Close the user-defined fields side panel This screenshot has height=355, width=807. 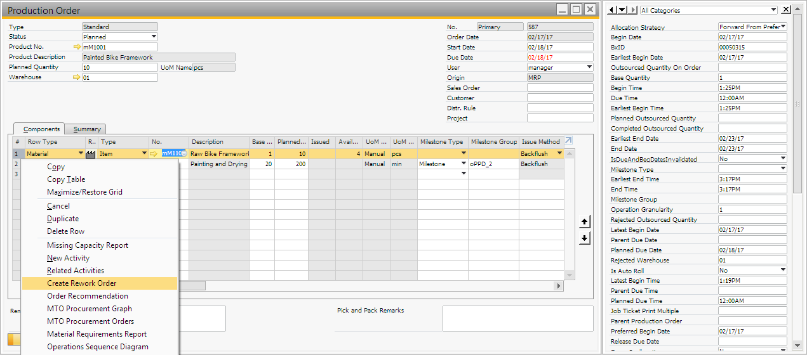[787, 10]
